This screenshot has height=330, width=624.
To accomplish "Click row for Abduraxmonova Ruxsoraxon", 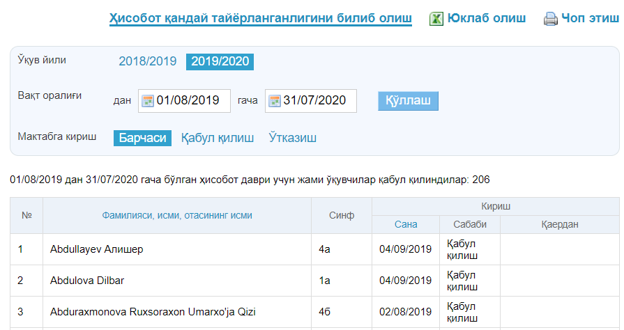I will [153, 312].
